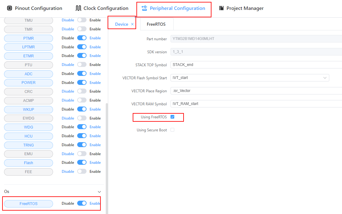Screen dimensions: 342x214
Task: Select the Device sub-tab
Action: point(122,24)
